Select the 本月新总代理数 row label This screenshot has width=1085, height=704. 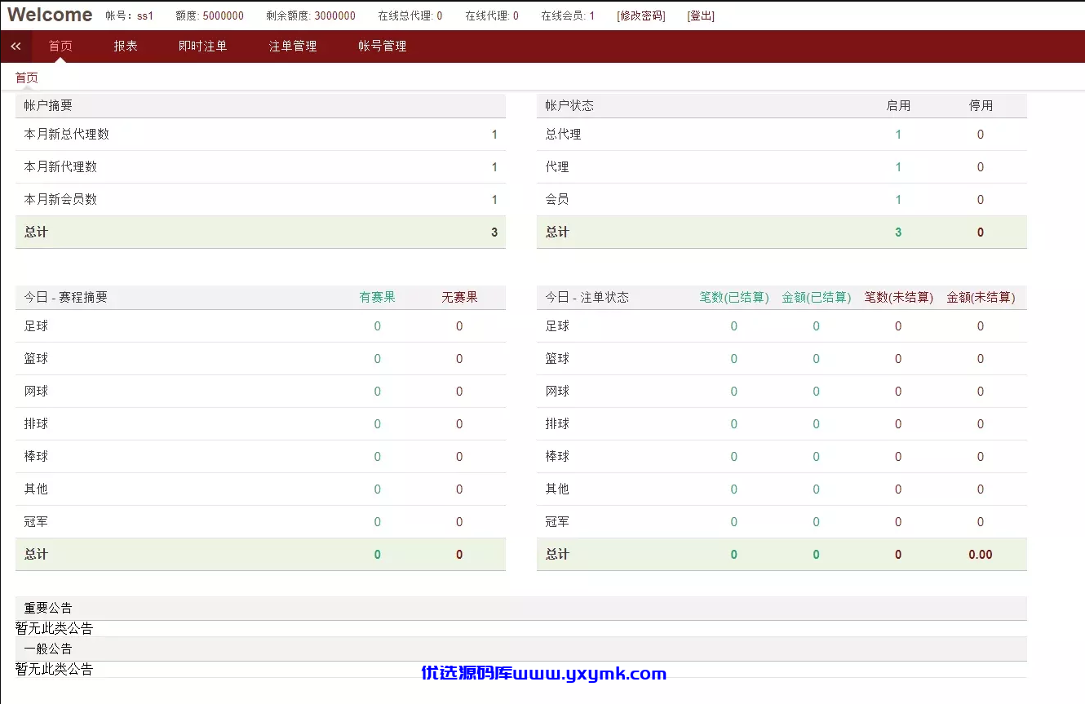[67, 135]
